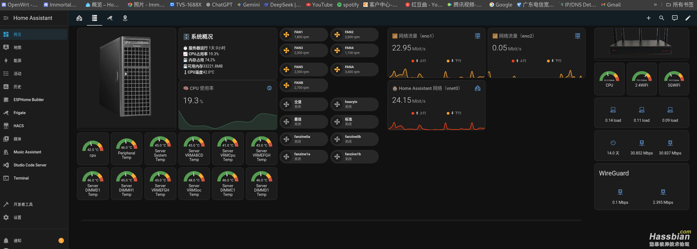Open the Assist chat icon
Image resolution: width=697 pixels, height=249 pixels.
pos(675,18)
